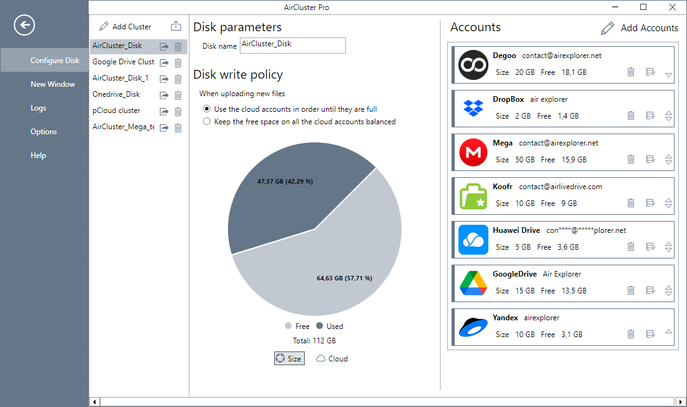Click inside the Disk name input field

tap(292, 46)
